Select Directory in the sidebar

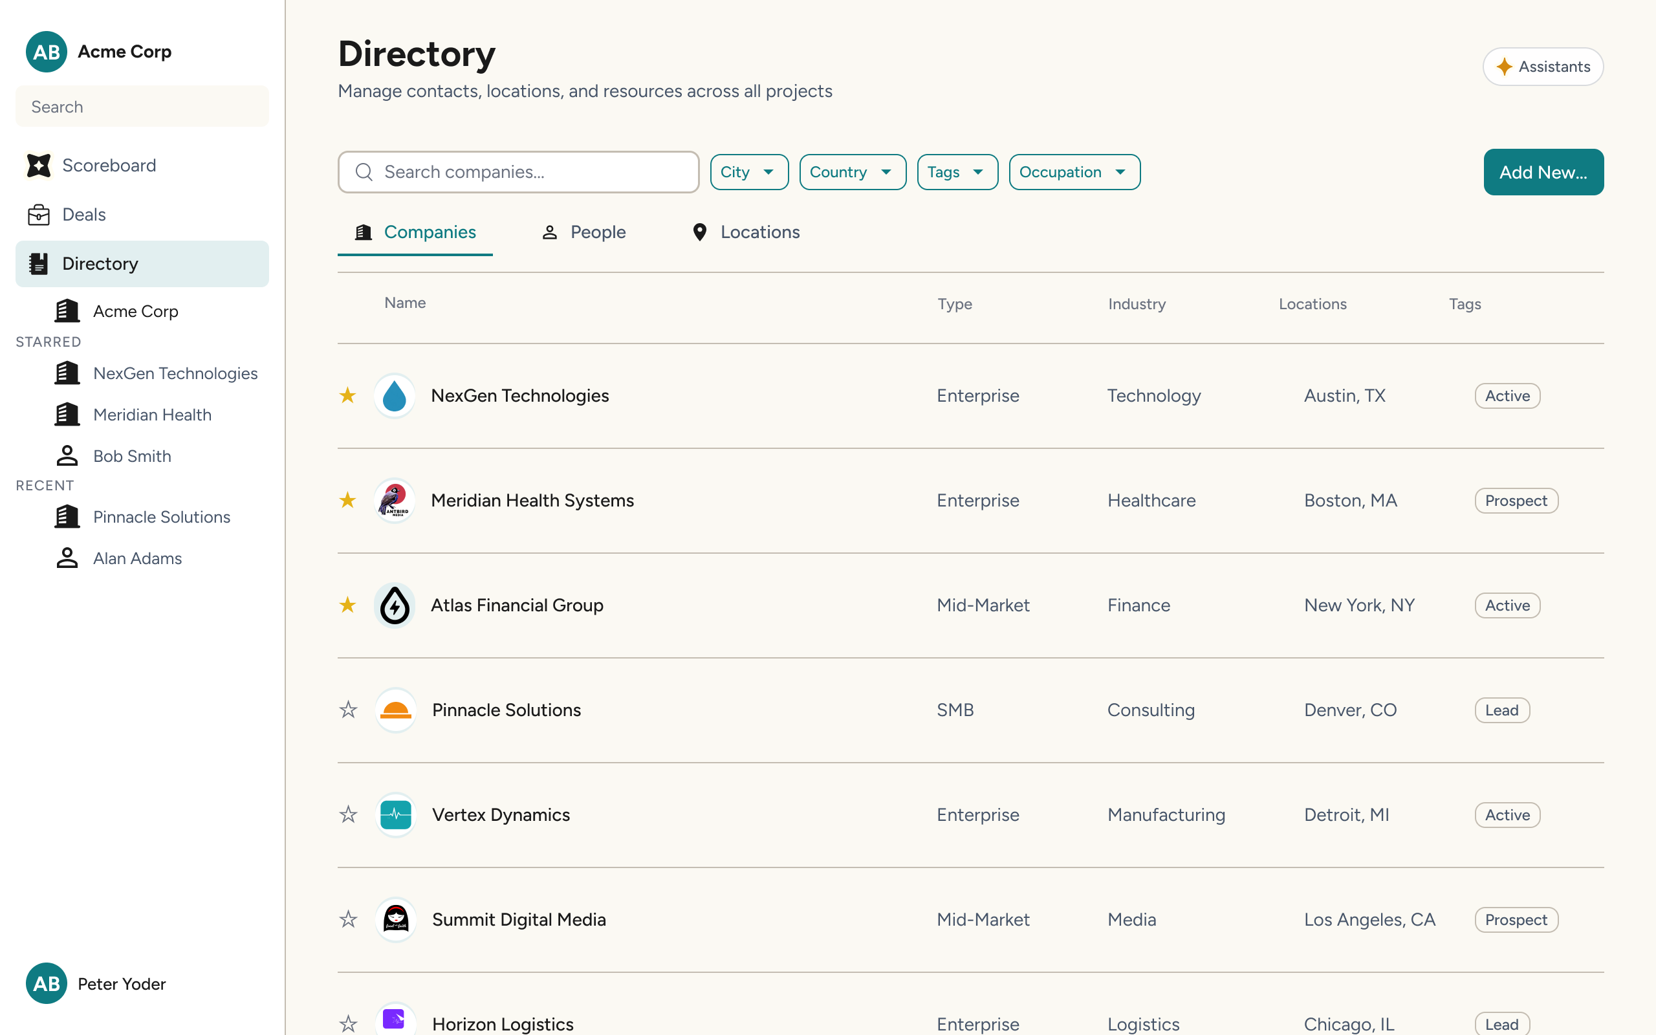click(x=142, y=263)
